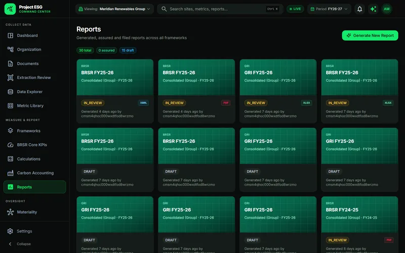The height and width of the screenshot is (253, 405).
Task: Focus the Search sites, metrics, reports field
Action: click(x=220, y=9)
